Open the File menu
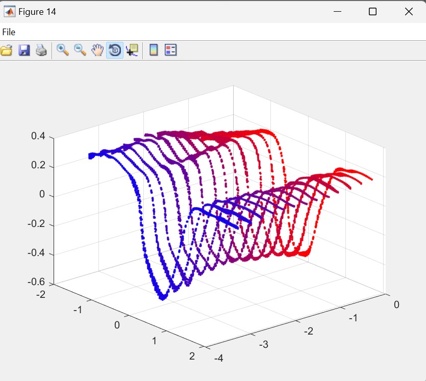426x381 pixels. tap(9, 32)
